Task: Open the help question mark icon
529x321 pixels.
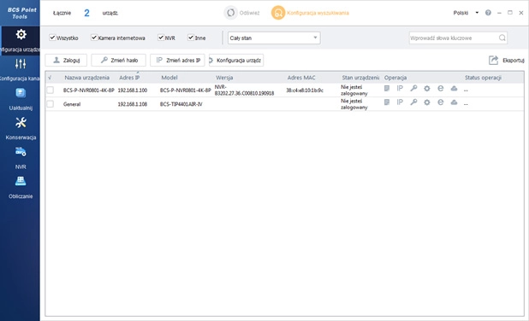Action: point(488,13)
